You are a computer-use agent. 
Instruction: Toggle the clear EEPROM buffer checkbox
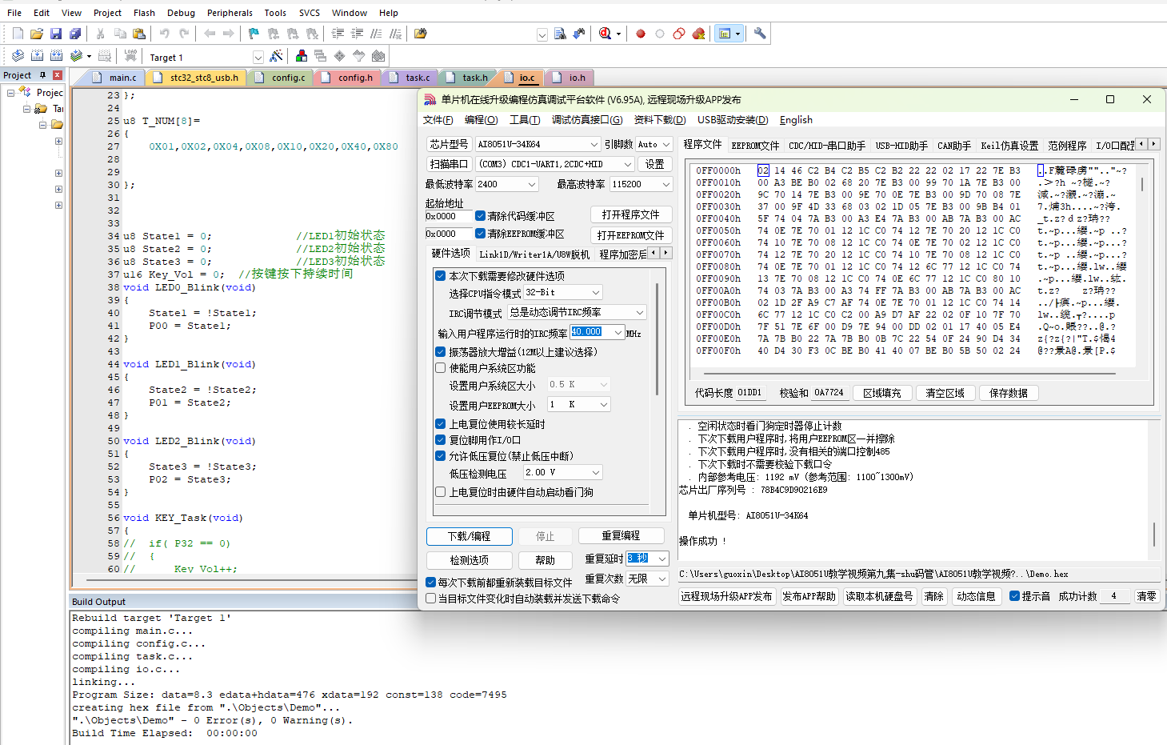480,234
